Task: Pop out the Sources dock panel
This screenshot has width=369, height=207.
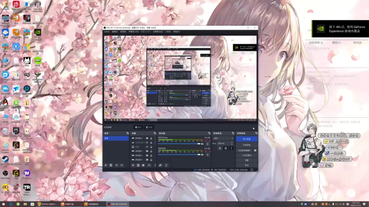Action: pyautogui.click(x=155, y=133)
